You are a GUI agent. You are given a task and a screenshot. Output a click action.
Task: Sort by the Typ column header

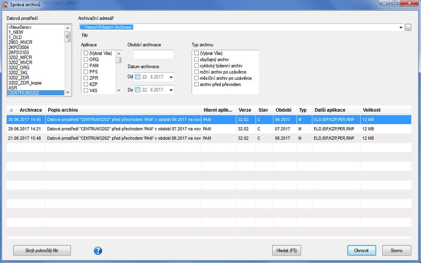pos(304,110)
